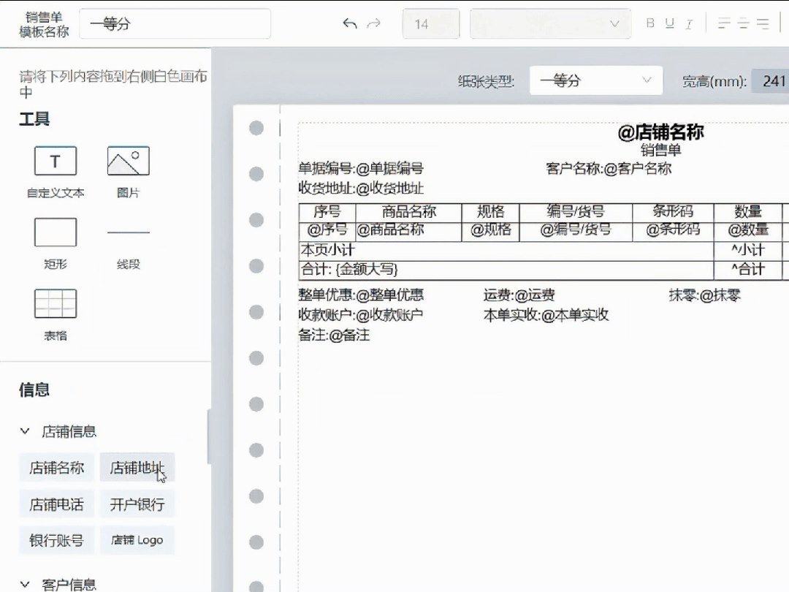Select the 客户名称:@客户名称 field
This screenshot has height=592, width=789.
(609, 169)
